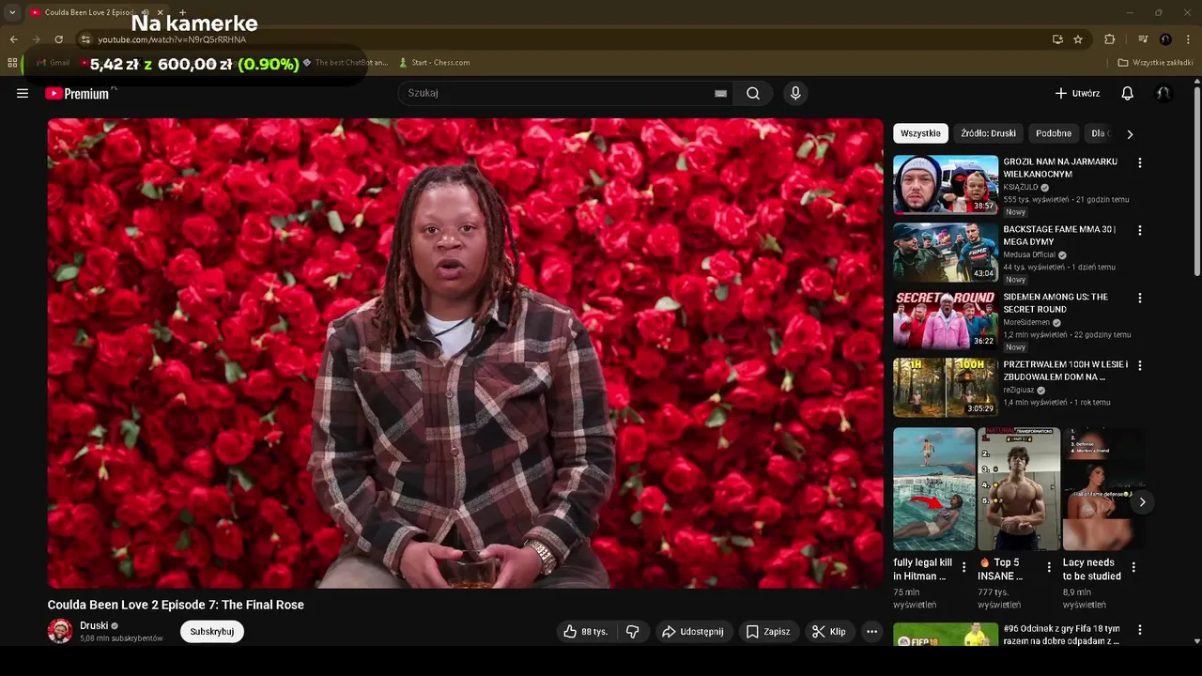Click the Utwórz create button
The width and height of the screenshot is (1202, 676).
pyautogui.click(x=1077, y=93)
